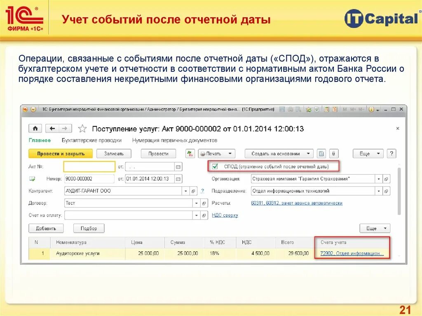Image resolution: width=422 pixels, height=316 pixels.
Task: Select the Аудиторские услуги cell
Action: pos(87,253)
